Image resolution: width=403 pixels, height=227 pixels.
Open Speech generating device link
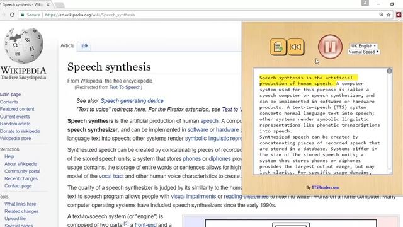click(x=132, y=101)
